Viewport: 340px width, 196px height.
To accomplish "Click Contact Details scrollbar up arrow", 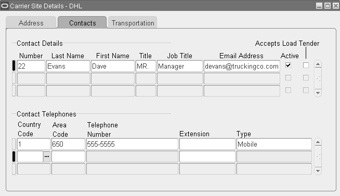I will point(318,64).
